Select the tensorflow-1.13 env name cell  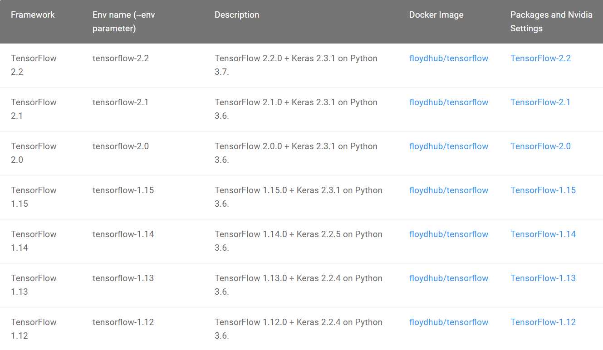pyautogui.click(x=123, y=278)
